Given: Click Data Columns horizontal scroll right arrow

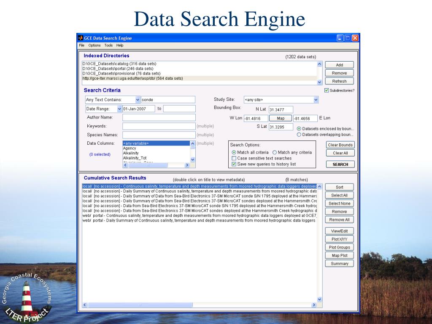Looking at the screenshot, I should point(187,165).
